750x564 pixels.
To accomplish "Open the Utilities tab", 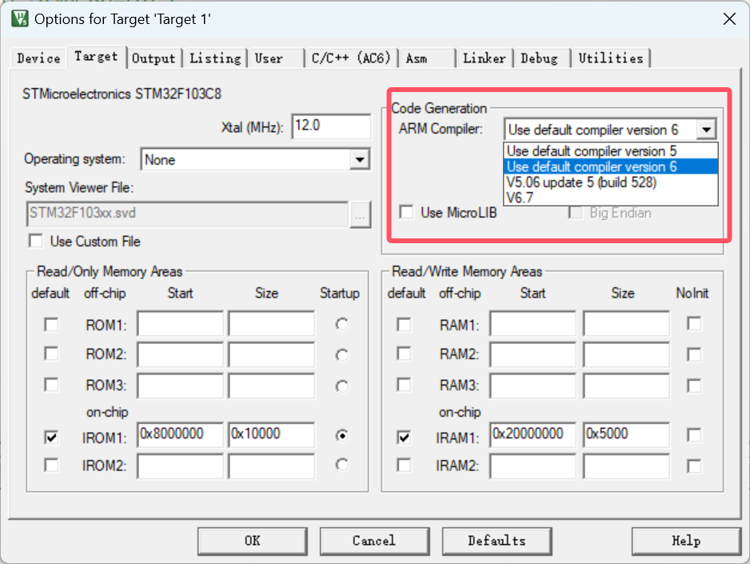I will 611,58.
